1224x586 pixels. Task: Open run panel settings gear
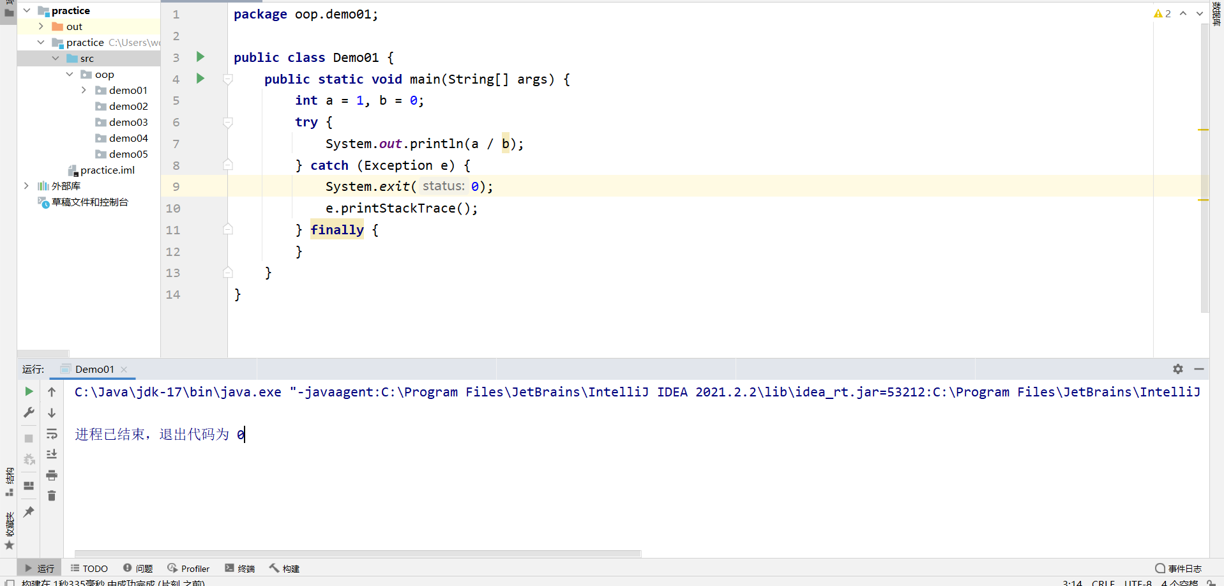[1178, 369]
